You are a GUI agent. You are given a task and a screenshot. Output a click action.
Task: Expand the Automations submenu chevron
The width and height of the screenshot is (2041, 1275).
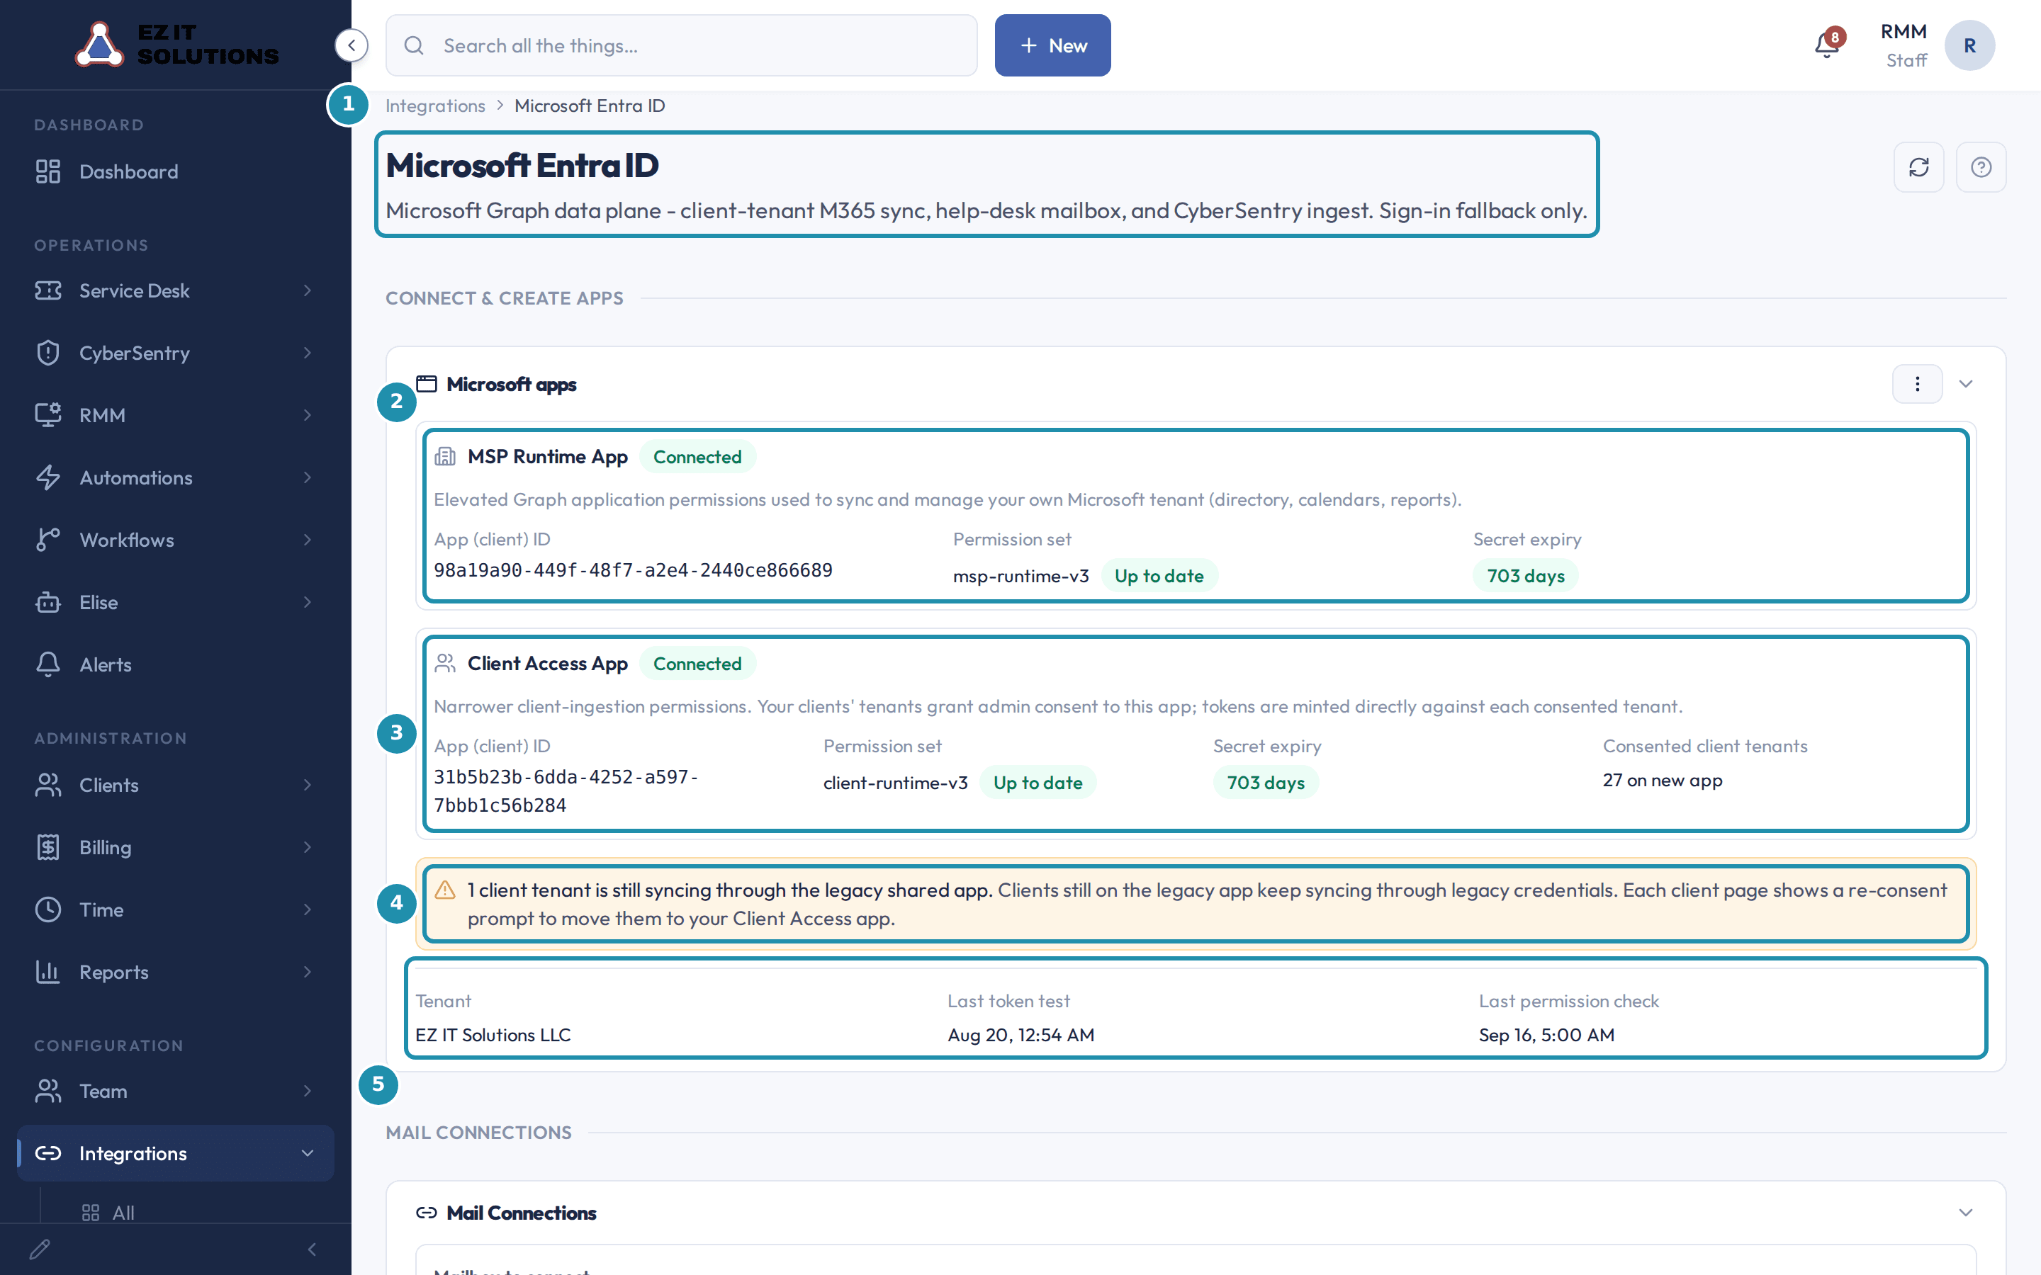point(307,477)
